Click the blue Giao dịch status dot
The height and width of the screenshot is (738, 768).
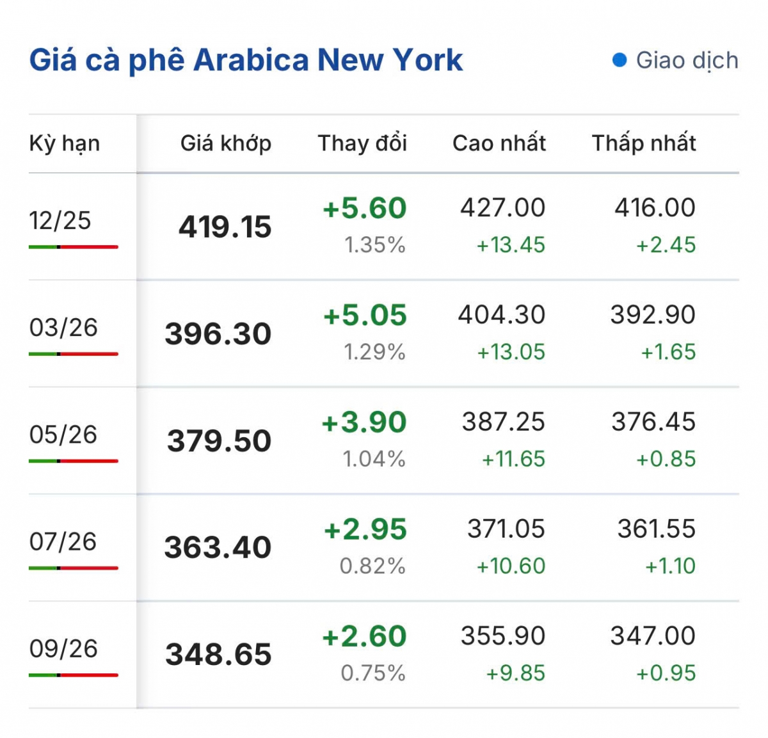[x=620, y=60]
